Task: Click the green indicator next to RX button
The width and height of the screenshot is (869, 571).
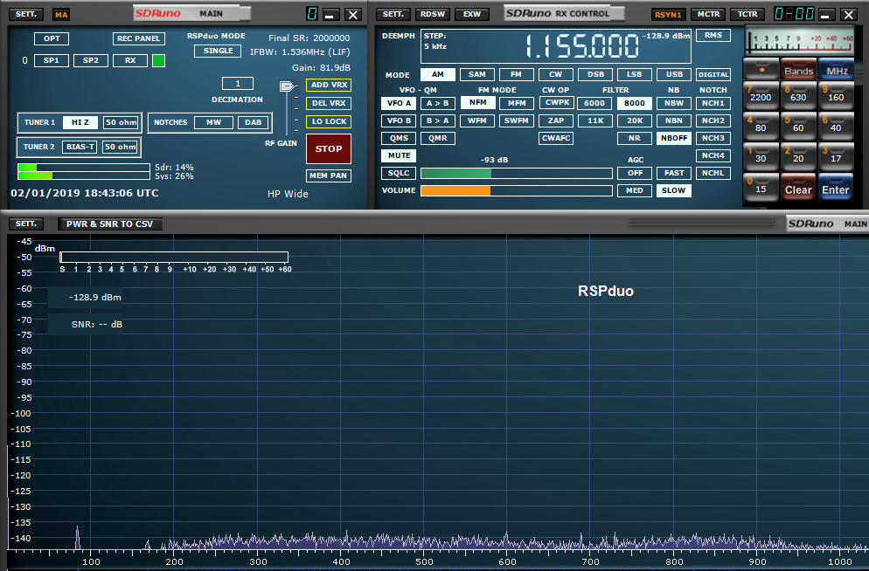Action: click(158, 60)
